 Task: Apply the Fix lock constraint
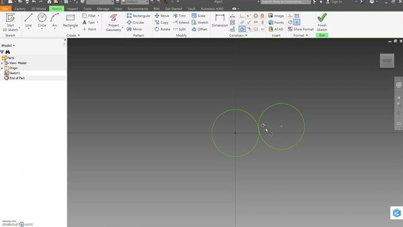262,16
